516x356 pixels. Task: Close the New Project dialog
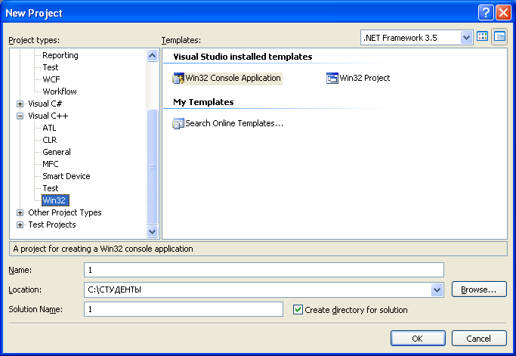[504, 13]
